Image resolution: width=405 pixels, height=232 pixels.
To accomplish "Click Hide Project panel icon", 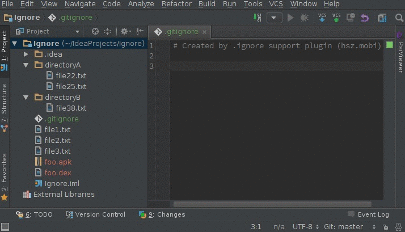I will tap(140, 31).
